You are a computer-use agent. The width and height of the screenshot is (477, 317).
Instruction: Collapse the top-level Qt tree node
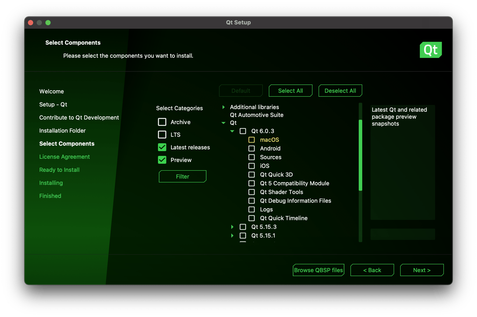(x=223, y=123)
